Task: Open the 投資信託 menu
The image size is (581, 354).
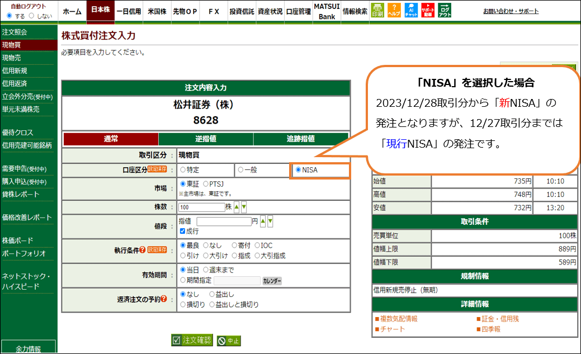Action: click(242, 12)
